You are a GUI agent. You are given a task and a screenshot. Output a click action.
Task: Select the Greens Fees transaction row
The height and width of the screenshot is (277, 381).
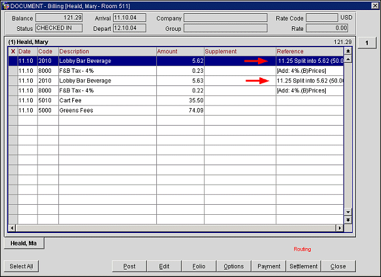[107, 110]
